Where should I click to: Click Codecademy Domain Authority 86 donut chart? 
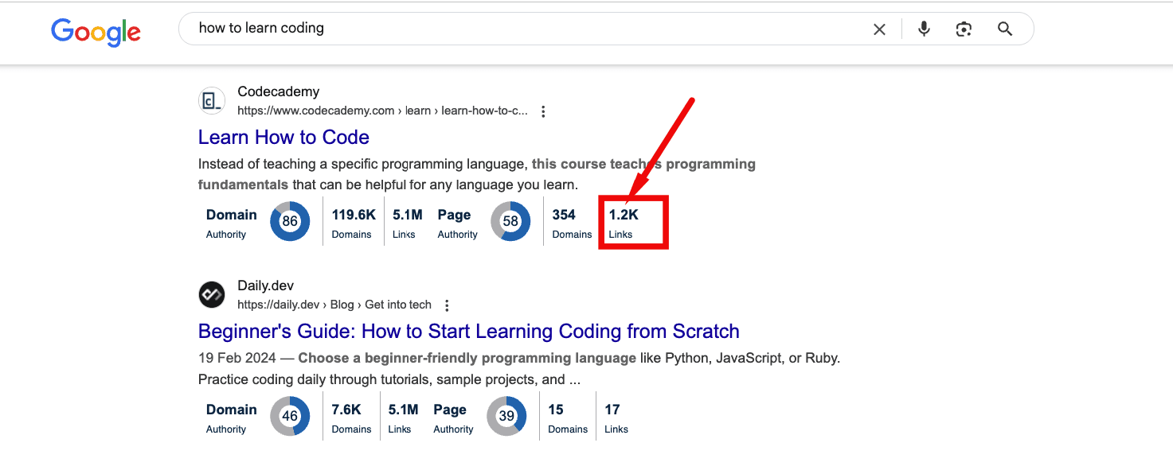(290, 222)
